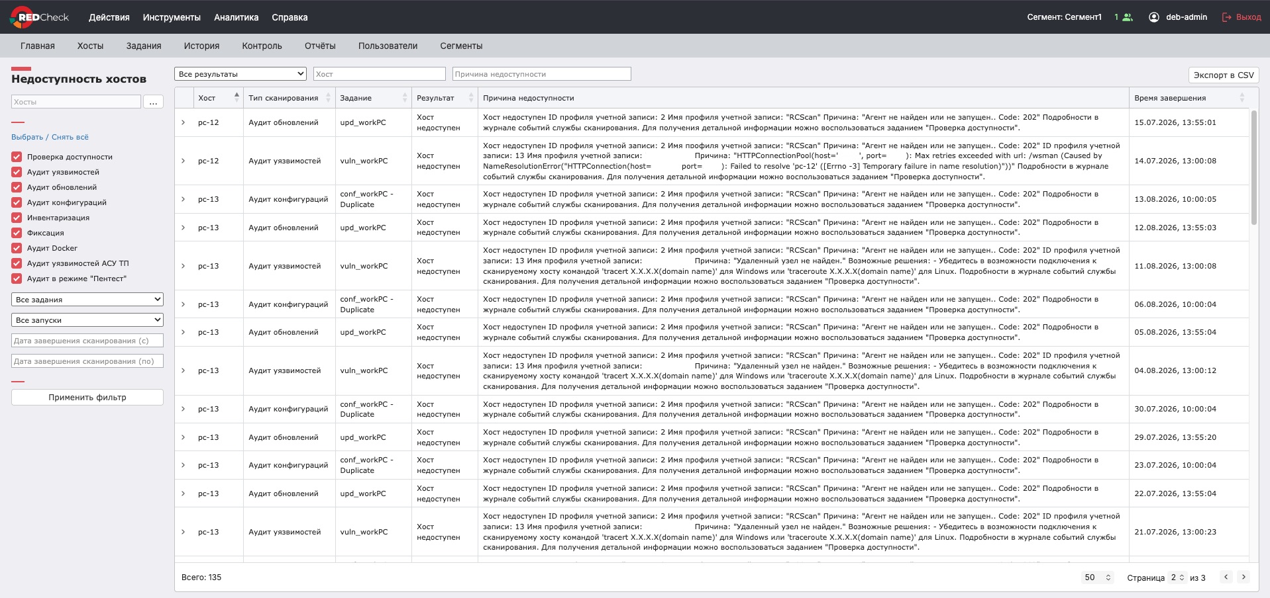
Task: Sort by Хост column arrows
Action: pos(237,98)
